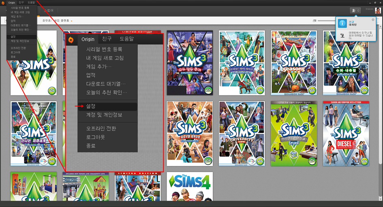Select The Sims 3 슈퍼내추럴 expansion cover
383x207 pixels.
click(346, 63)
